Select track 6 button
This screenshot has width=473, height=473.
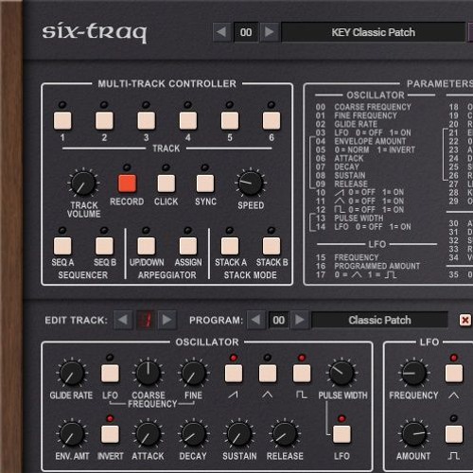(x=272, y=120)
